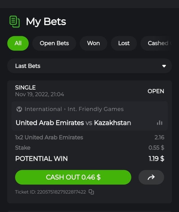Cash out the bet for 0.46 $
This screenshot has height=212, width=179.
73,177
